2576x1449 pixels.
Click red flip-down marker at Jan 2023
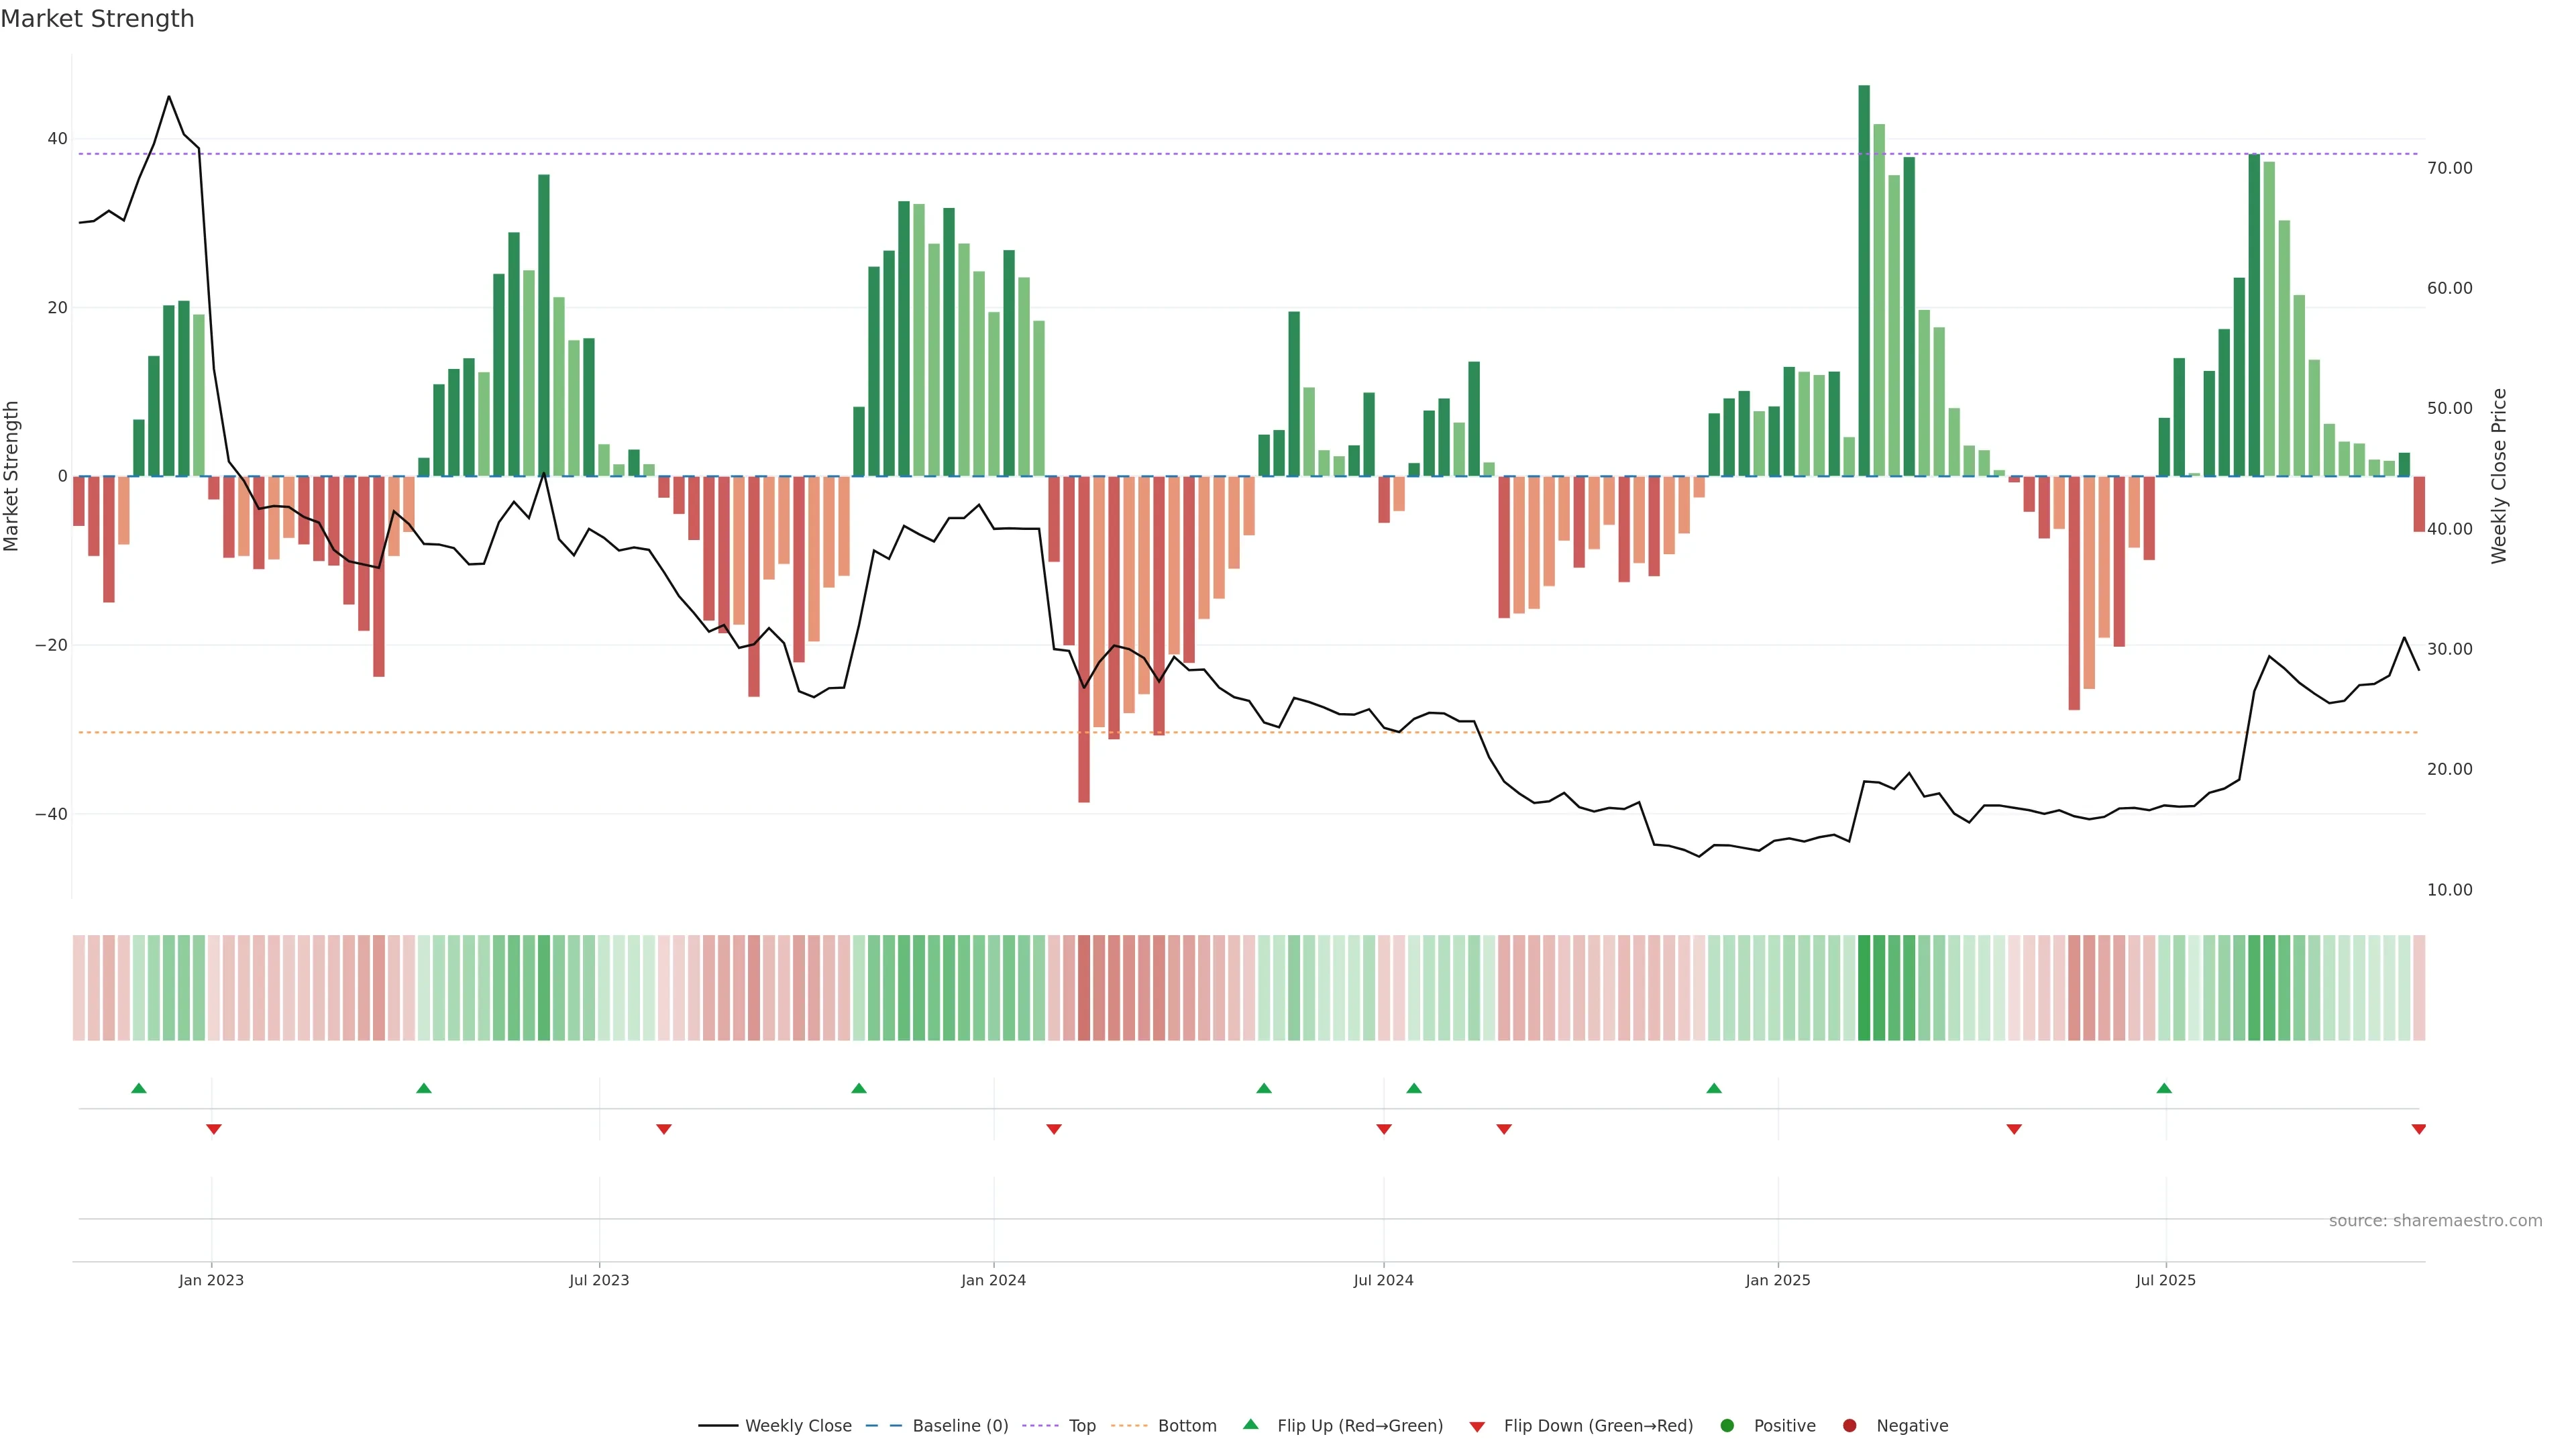213,1129
